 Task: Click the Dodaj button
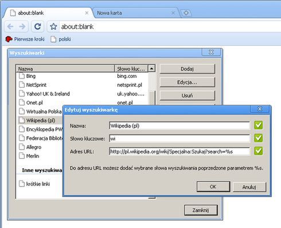pyautogui.click(x=188, y=69)
